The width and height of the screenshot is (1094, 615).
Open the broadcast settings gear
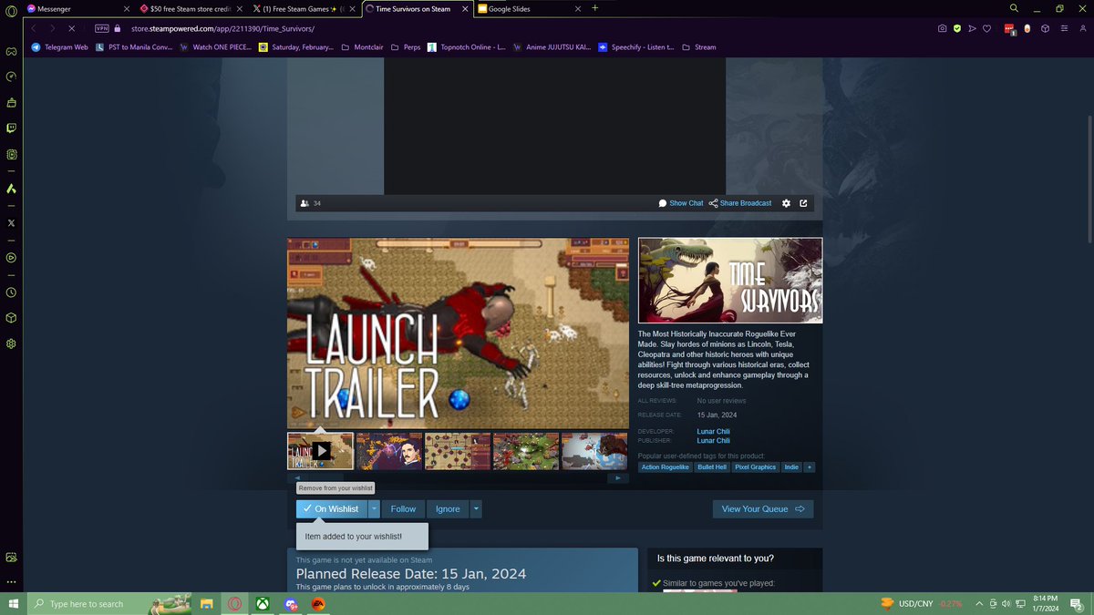pyautogui.click(x=786, y=203)
